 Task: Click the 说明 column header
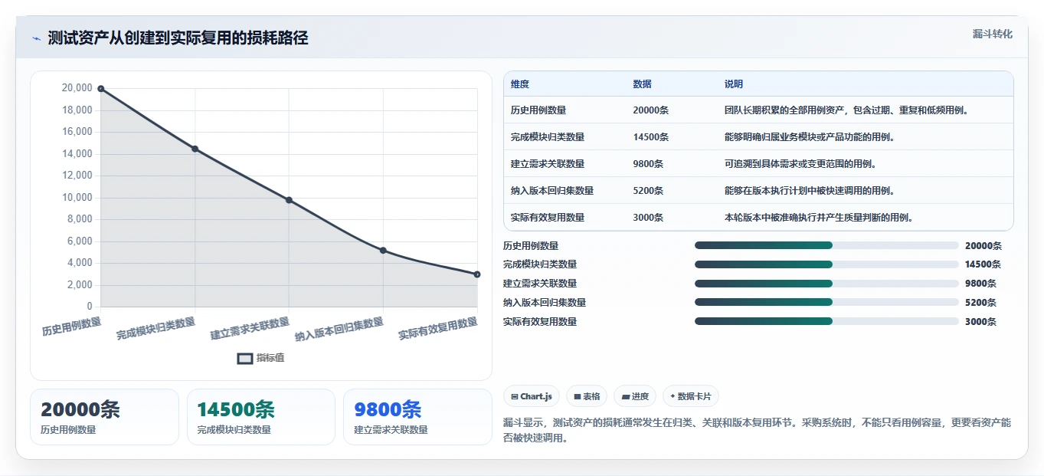point(733,84)
